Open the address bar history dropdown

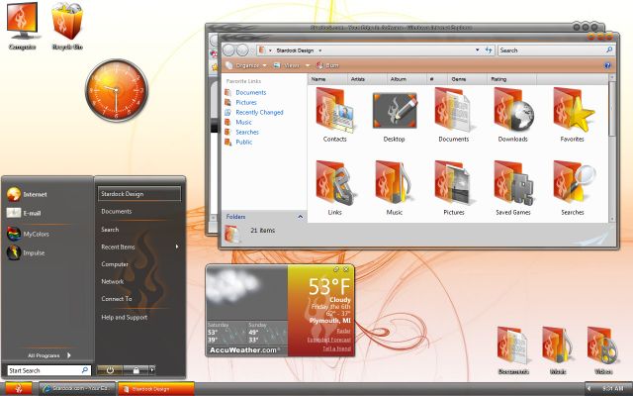pyautogui.click(x=477, y=50)
